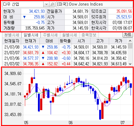Click the -0,60 rate cell

[x=66, y=58]
